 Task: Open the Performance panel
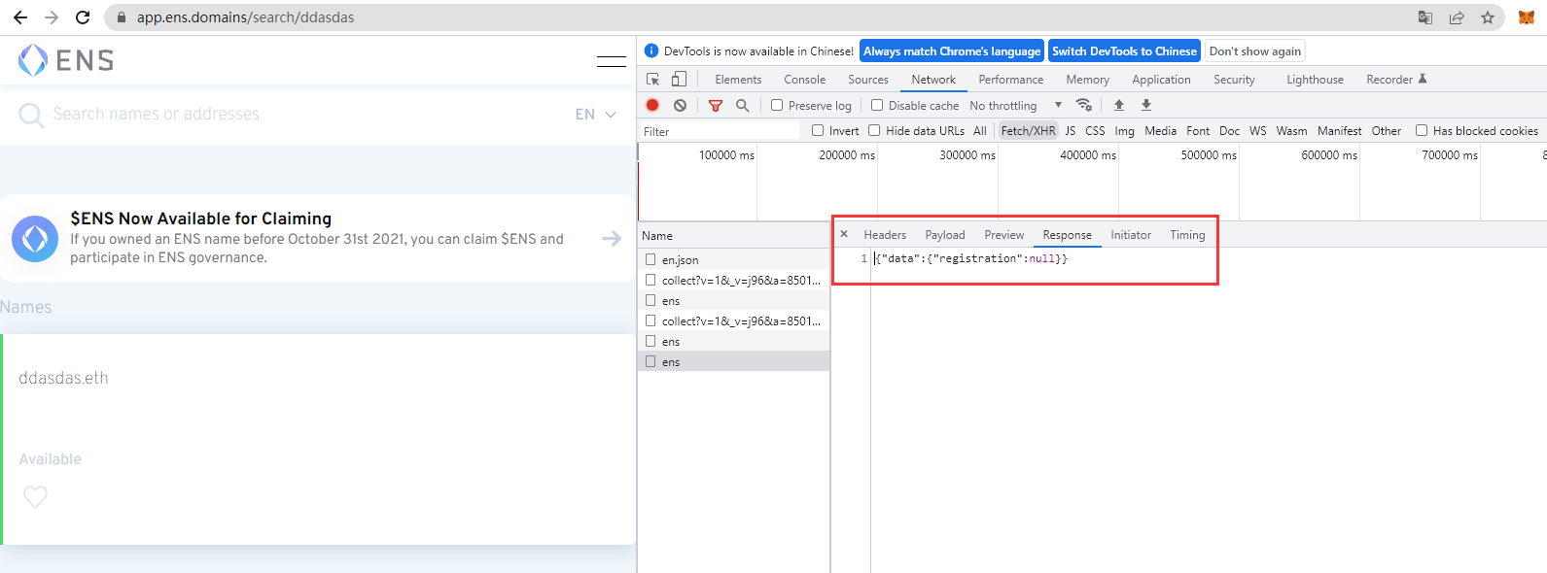pyautogui.click(x=1011, y=80)
